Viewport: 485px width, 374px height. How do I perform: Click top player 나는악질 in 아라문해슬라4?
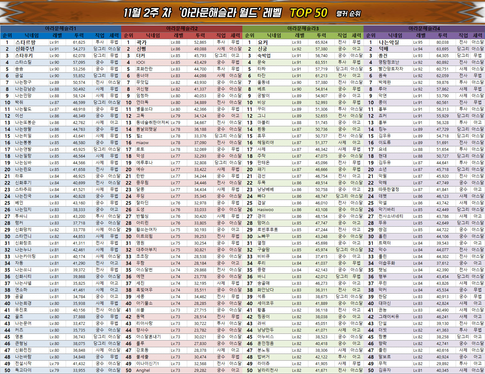[389, 42]
